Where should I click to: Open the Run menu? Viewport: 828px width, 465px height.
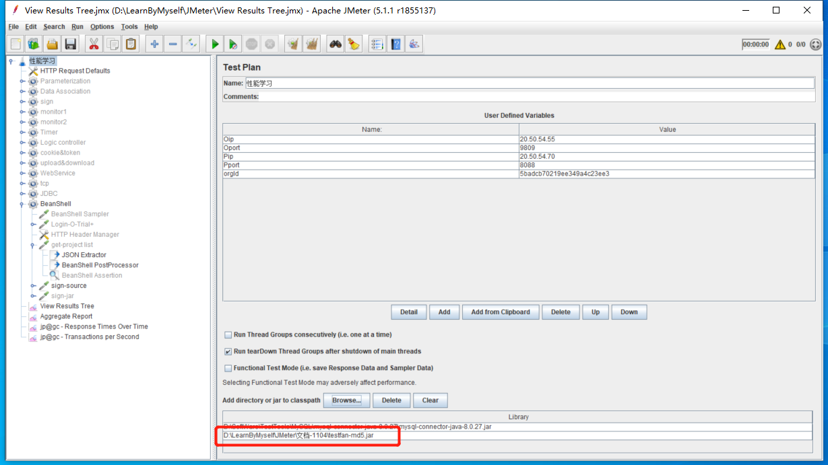click(77, 27)
